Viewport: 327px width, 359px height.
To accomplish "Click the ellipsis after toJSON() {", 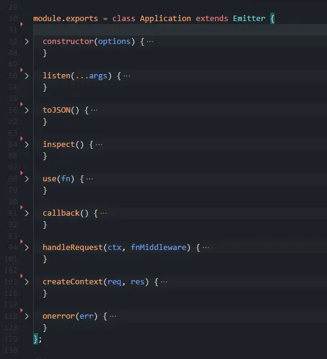I will click(94, 110).
